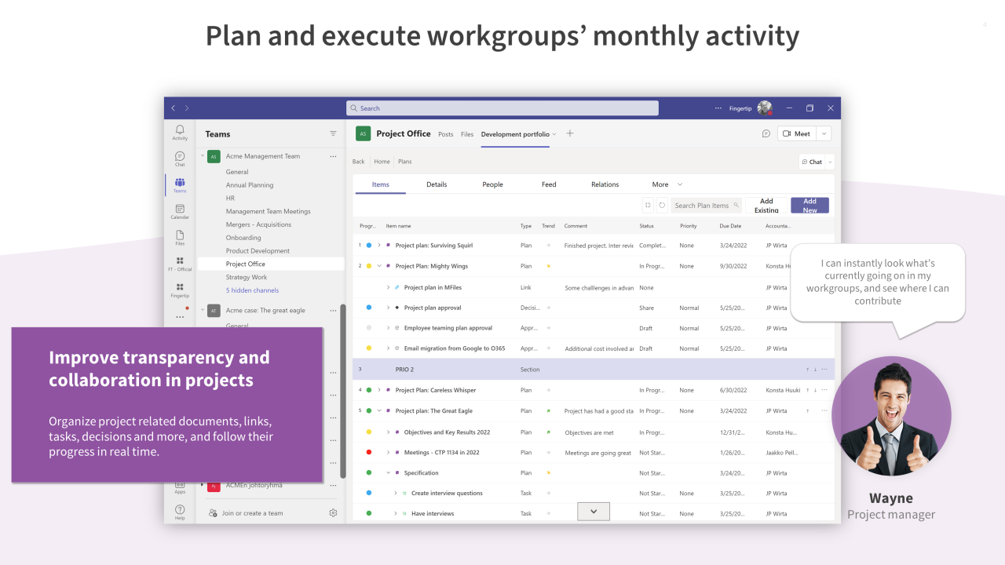
Task: Open the Calendar app in the rail
Action: coord(180,211)
